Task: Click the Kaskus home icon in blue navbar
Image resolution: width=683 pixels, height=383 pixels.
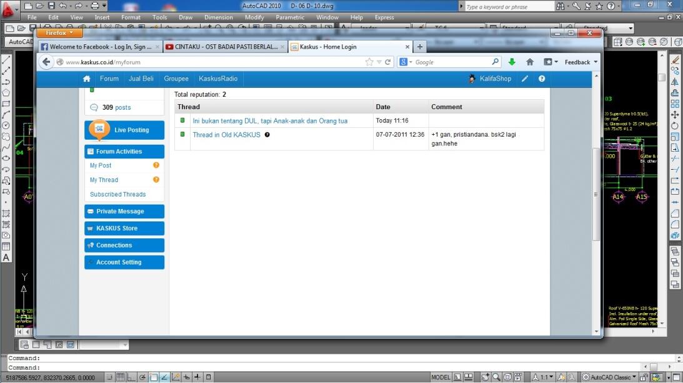Action: [87, 79]
